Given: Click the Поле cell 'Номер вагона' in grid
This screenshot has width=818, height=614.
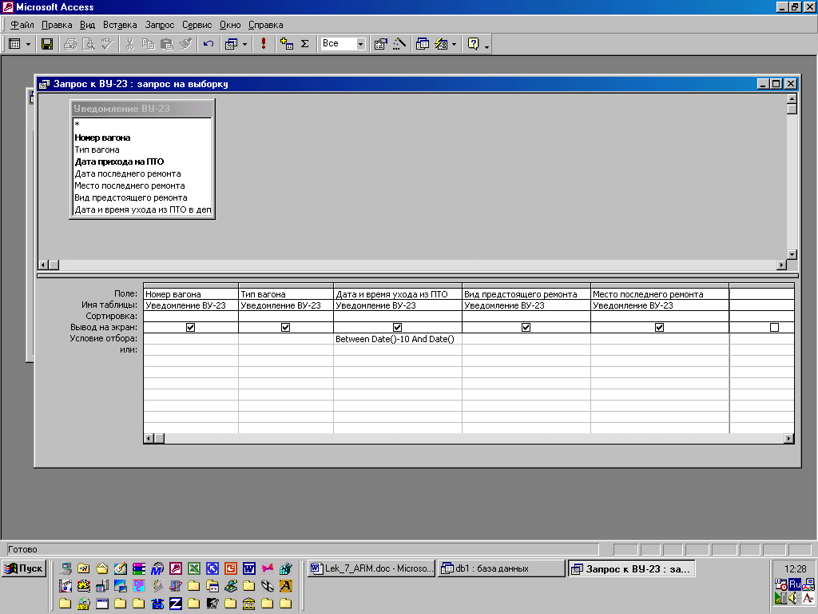Looking at the screenshot, I should [x=190, y=294].
